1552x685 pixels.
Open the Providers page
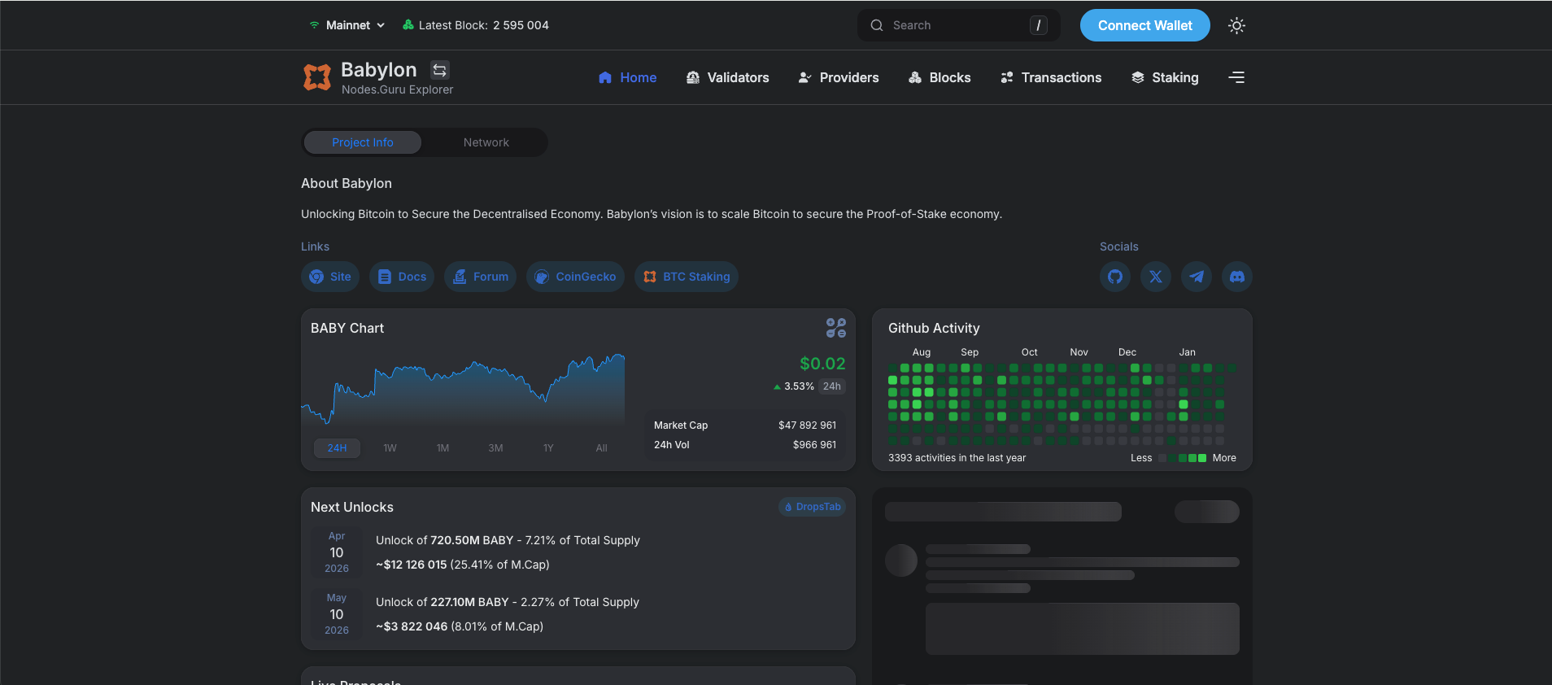point(839,77)
